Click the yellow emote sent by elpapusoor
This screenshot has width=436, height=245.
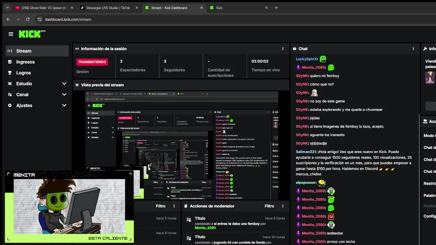322,183
